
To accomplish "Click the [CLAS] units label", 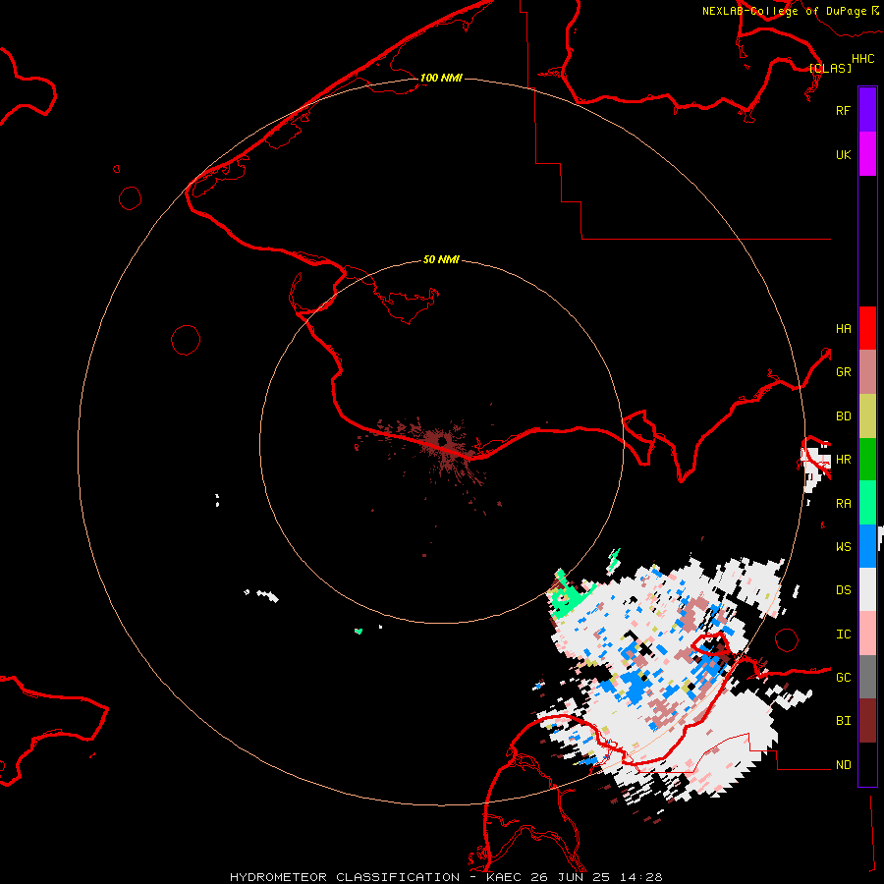I will (x=830, y=68).
